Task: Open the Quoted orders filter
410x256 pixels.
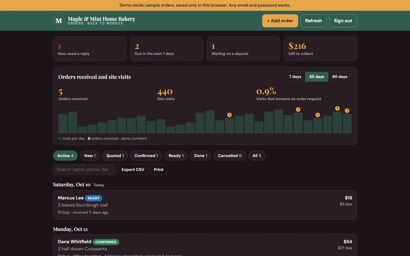Action: (115, 156)
